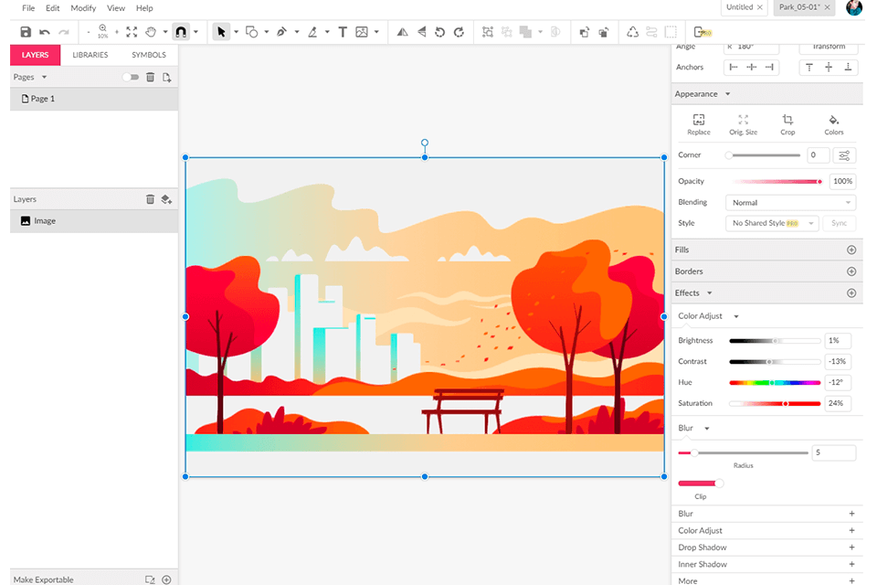Open corner settings icon beside Corner value
Image resolution: width=877 pixels, height=585 pixels.
pyautogui.click(x=844, y=155)
